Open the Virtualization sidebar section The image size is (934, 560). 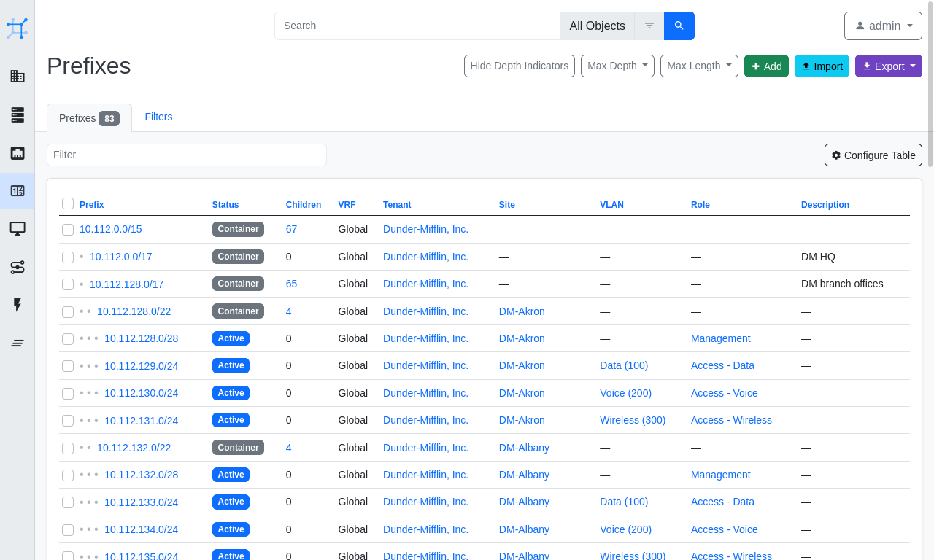coord(18,229)
